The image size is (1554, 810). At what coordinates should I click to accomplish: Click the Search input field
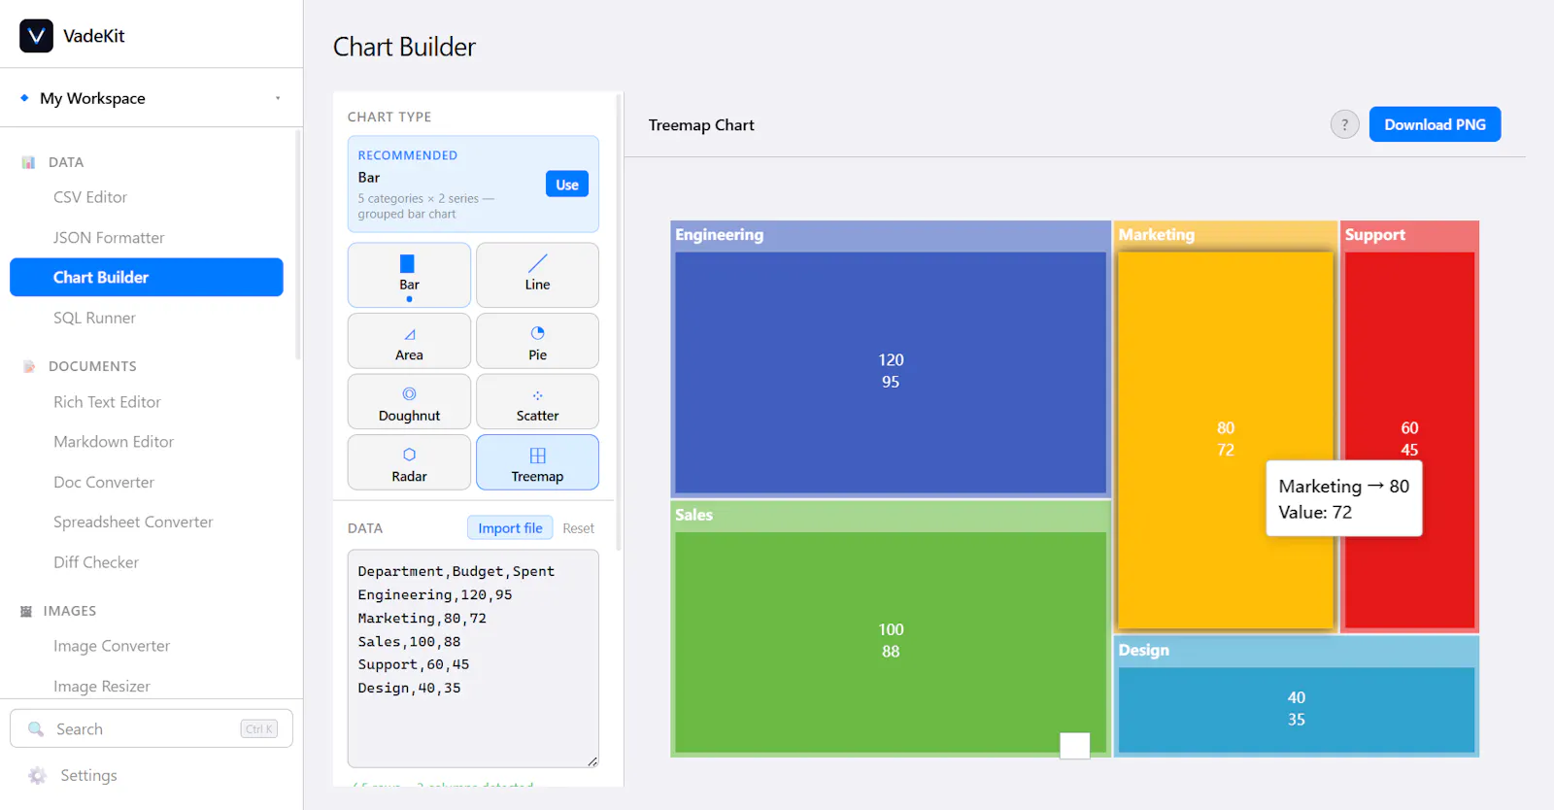click(x=152, y=729)
